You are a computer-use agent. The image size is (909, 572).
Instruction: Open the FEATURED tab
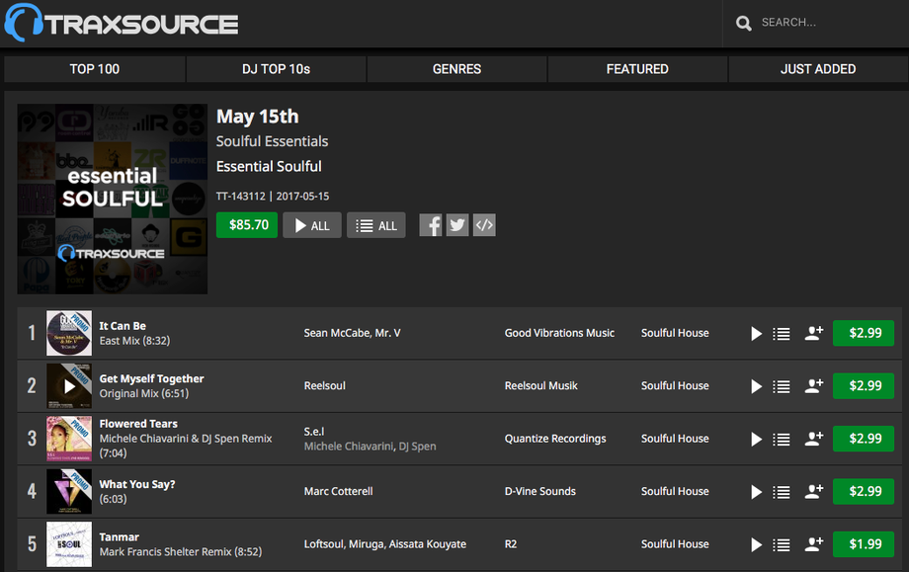(637, 69)
